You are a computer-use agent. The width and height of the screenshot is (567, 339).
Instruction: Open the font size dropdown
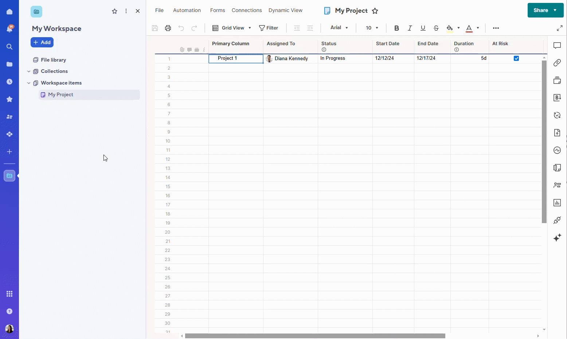click(x=371, y=28)
